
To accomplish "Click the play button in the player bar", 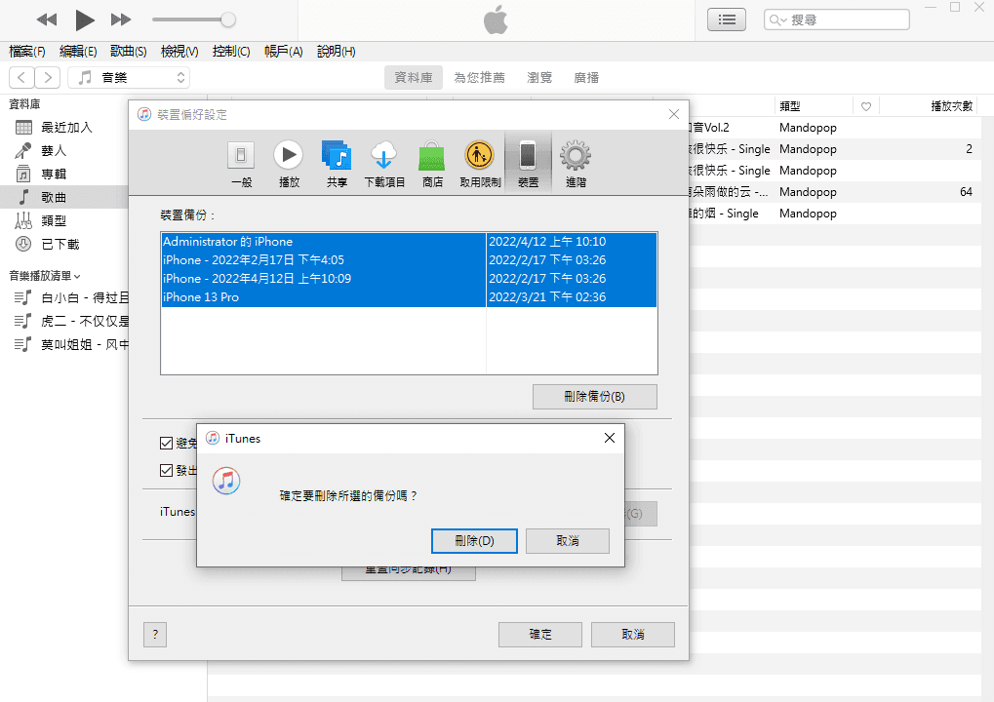I will [85, 19].
